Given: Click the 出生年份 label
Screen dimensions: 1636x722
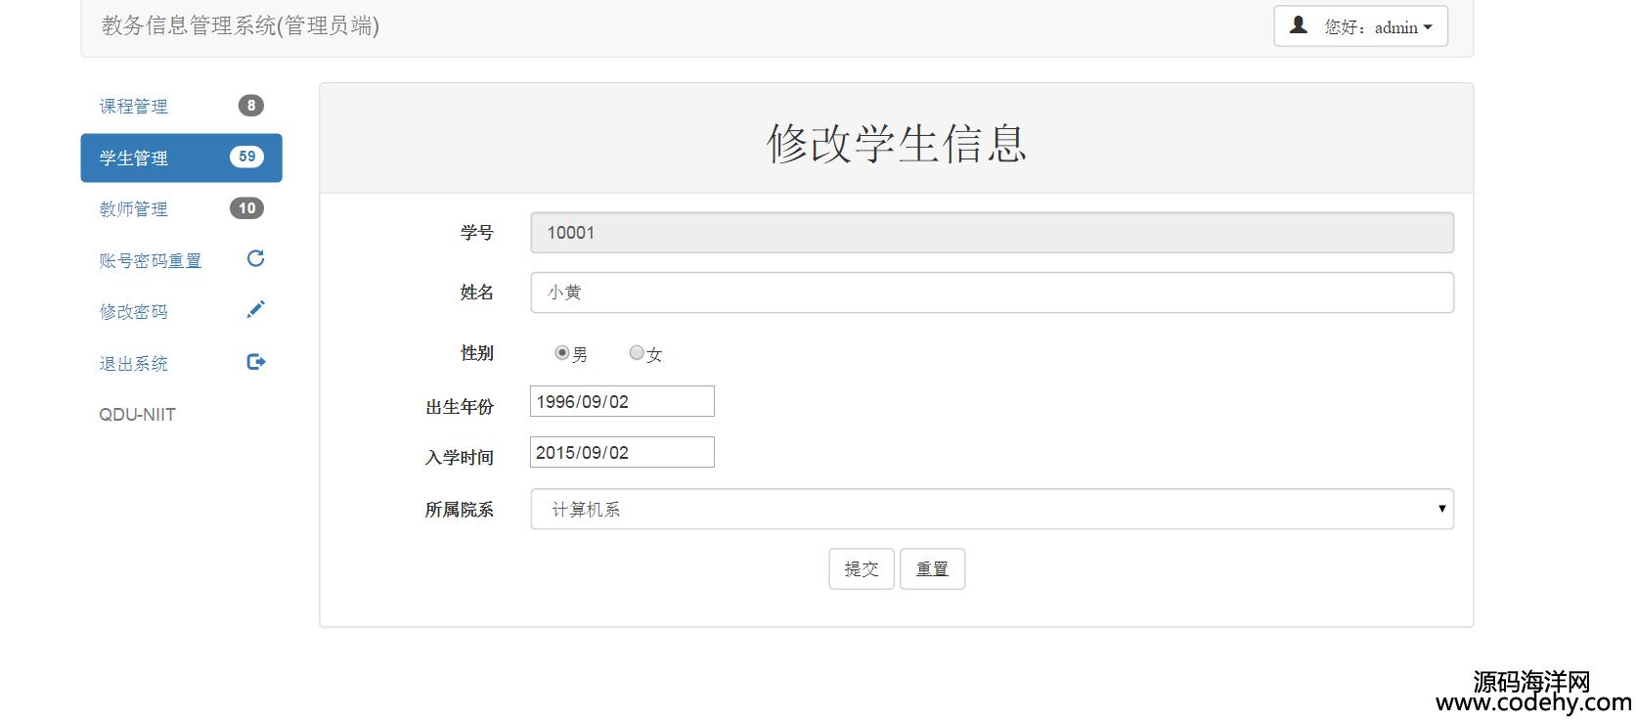Looking at the screenshot, I should (460, 407).
